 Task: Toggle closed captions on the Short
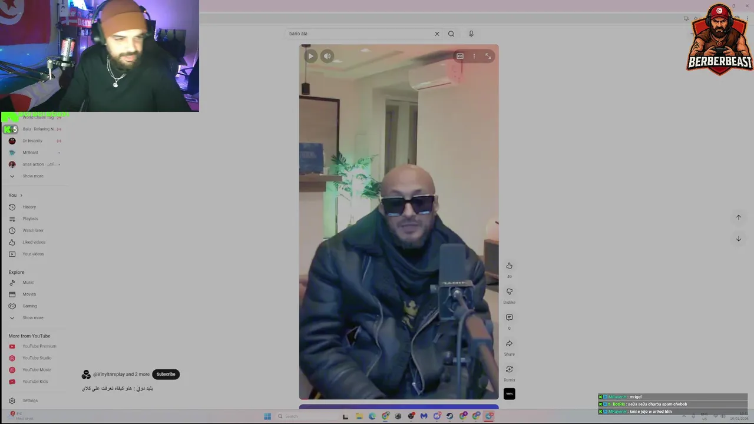[x=460, y=56]
